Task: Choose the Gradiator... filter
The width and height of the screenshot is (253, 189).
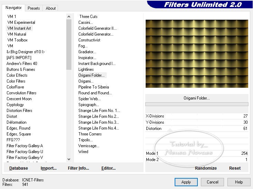Action: pos(87,52)
